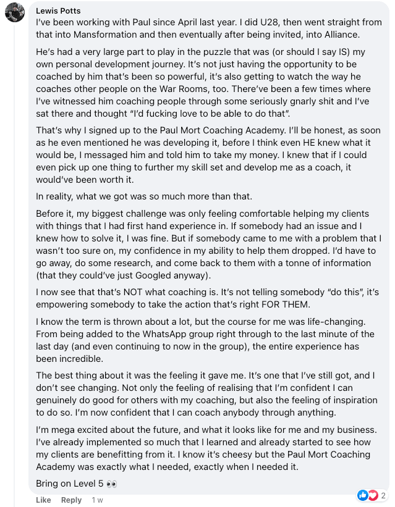395x507 pixels.
Task: Click paragraph starting "I'm mega excited about the future"
Action: click(x=206, y=448)
